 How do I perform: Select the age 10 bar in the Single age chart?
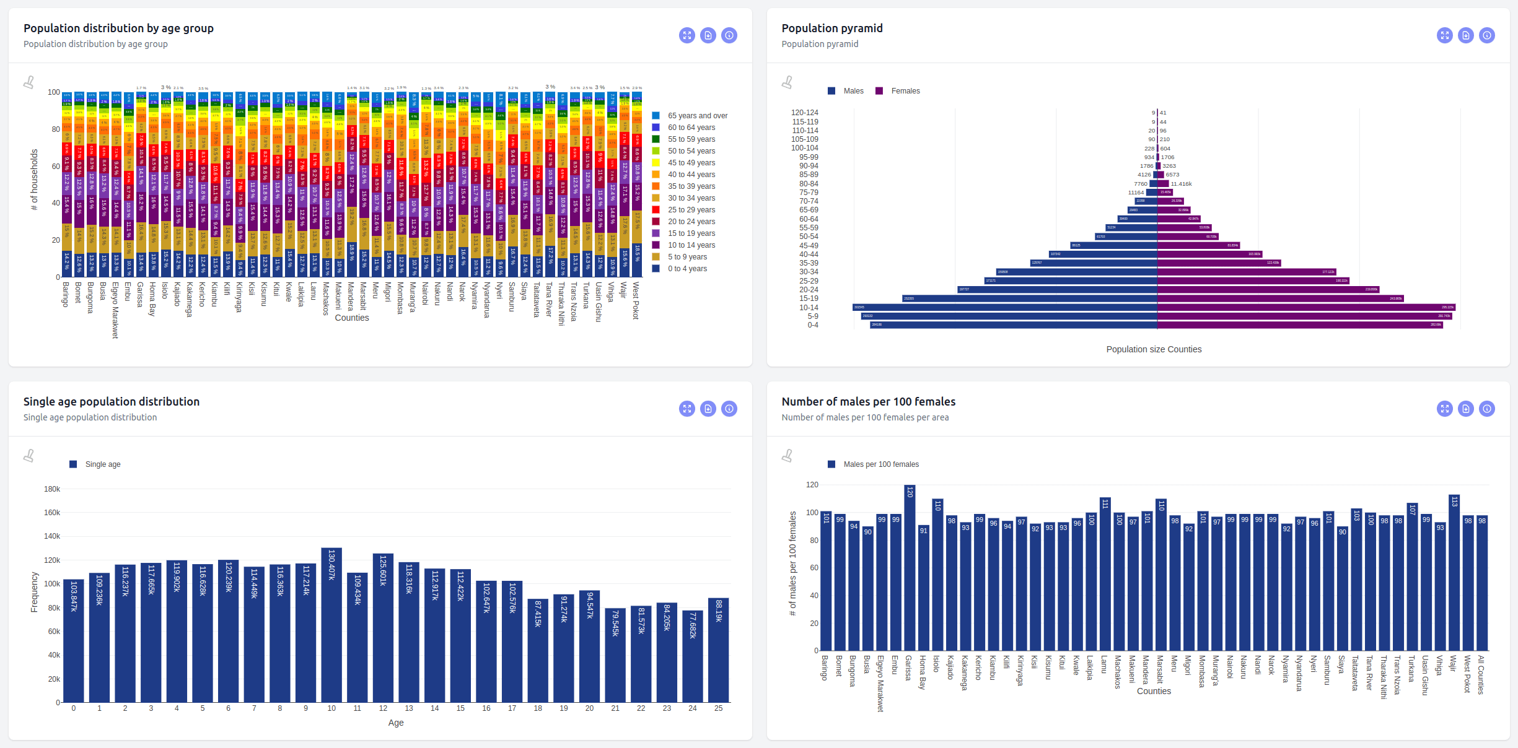(331, 625)
